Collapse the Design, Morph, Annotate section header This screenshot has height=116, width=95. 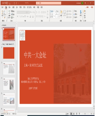(2, 44)
